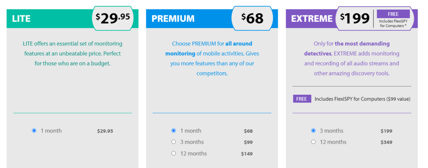Screen dimensions: 428x168
Task: Click the $29.95 price badge
Action: click(113, 18)
